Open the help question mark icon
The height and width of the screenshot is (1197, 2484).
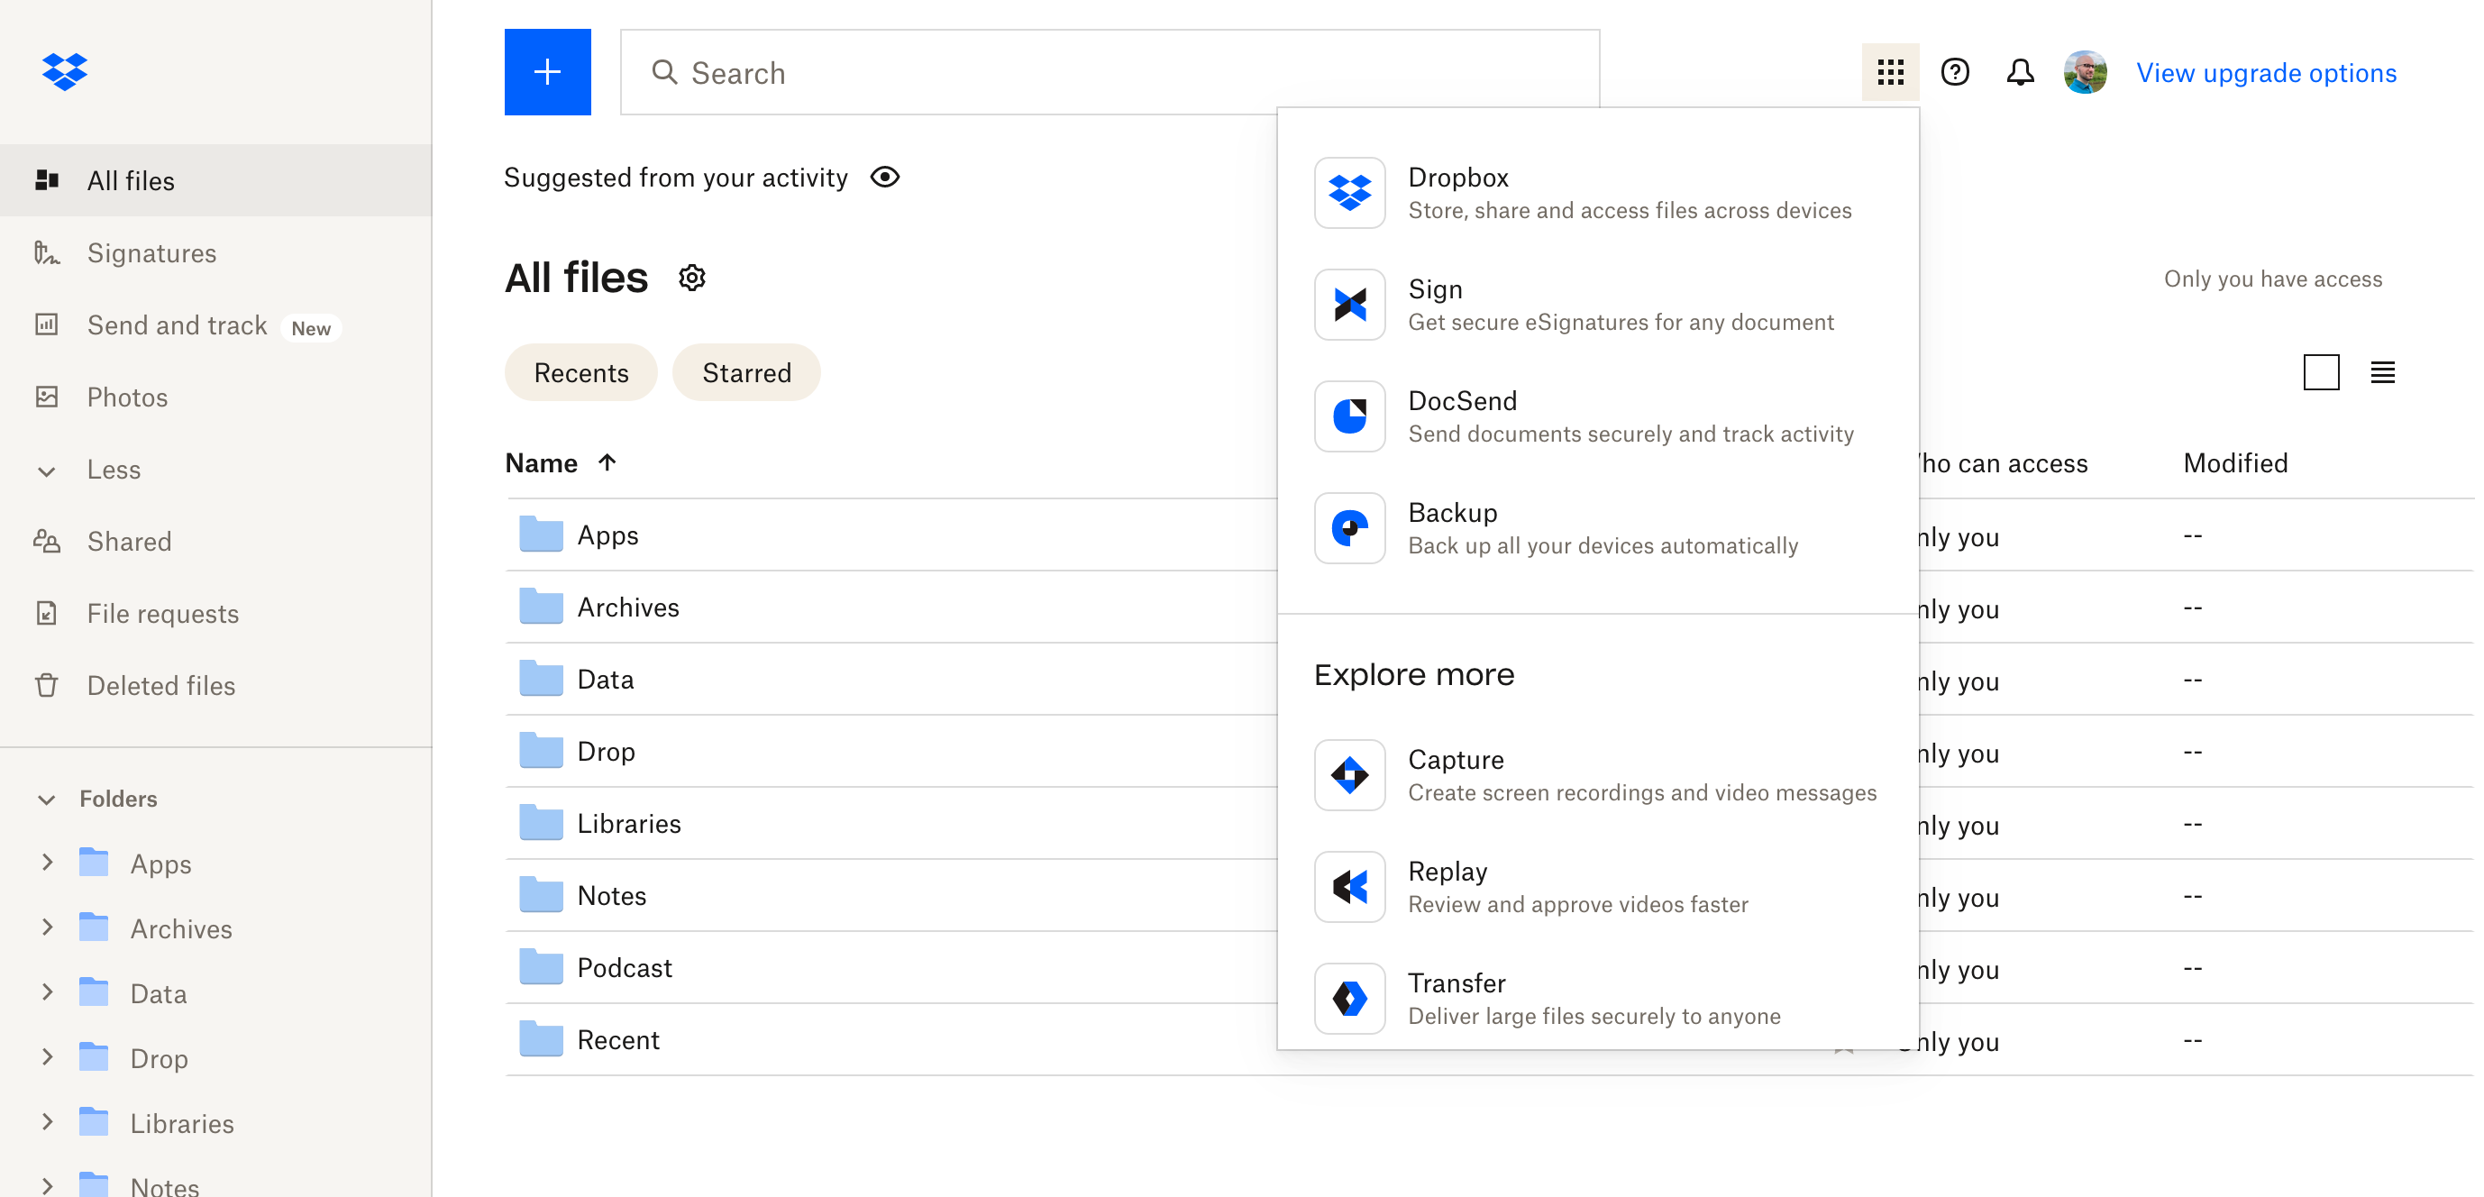1955,72
